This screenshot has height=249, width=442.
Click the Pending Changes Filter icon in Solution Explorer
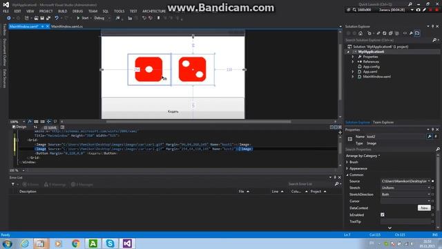[x=369, y=33]
